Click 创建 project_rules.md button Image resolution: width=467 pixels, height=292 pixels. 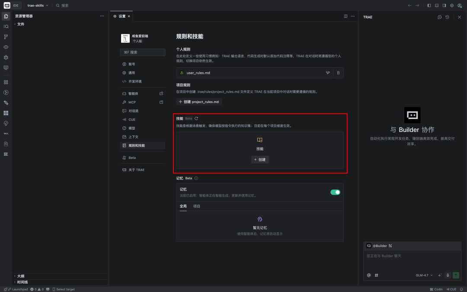click(x=198, y=102)
